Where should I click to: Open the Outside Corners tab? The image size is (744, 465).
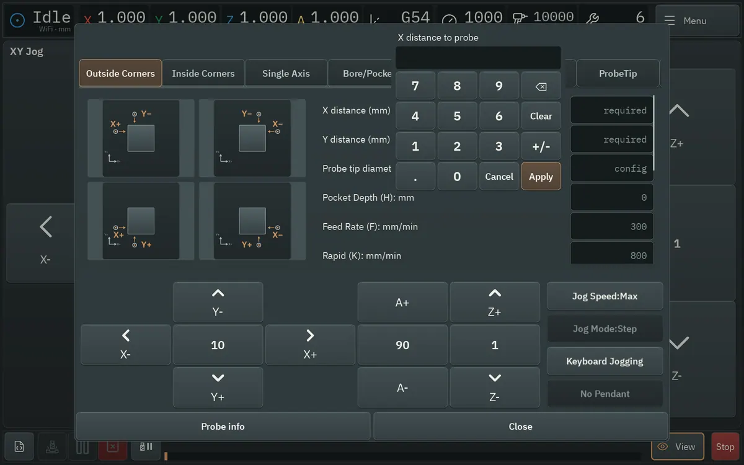(120, 73)
